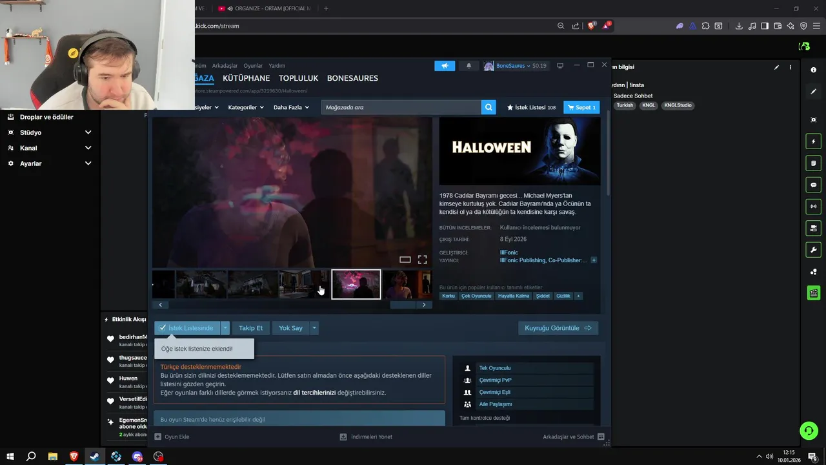The width and height of the screenshot is (826, 465).
Task: Expand the Daha Fazla dropdown
Action: 291,107
